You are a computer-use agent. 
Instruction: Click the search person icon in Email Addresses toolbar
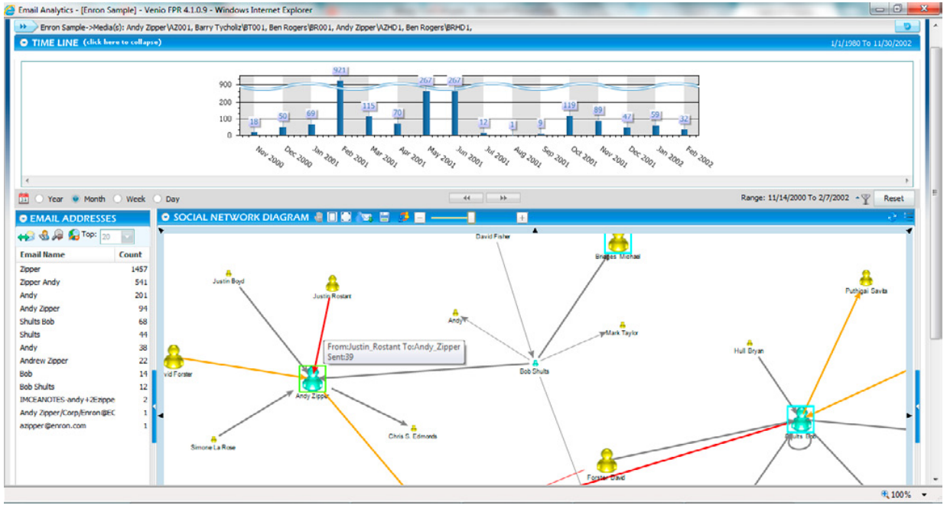(x=57, y=236)
